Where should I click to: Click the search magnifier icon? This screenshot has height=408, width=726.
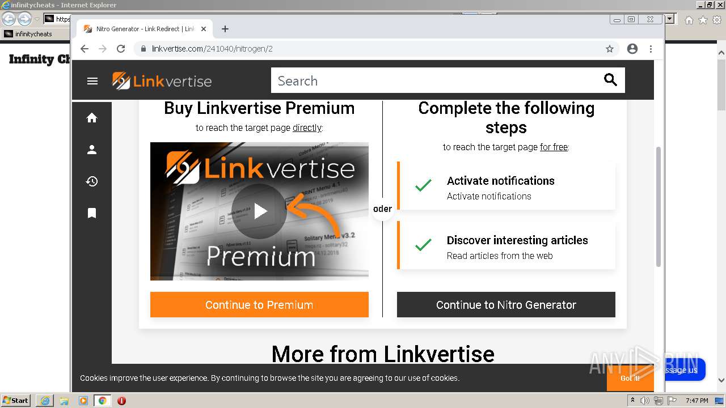[x=610, y=80]
